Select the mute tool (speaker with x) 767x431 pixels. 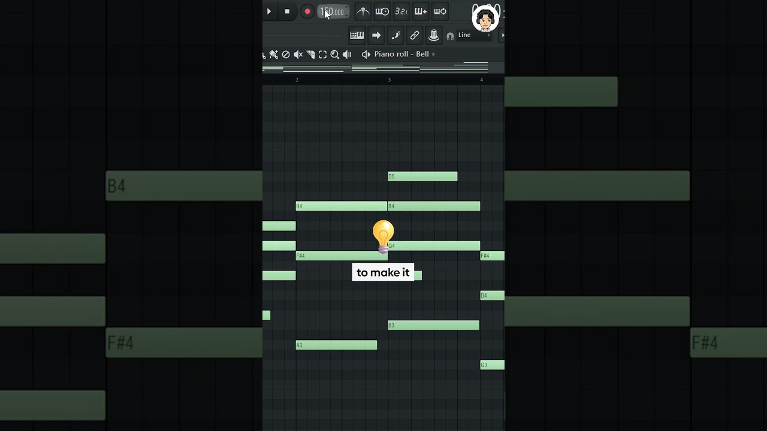coord(298,54)
